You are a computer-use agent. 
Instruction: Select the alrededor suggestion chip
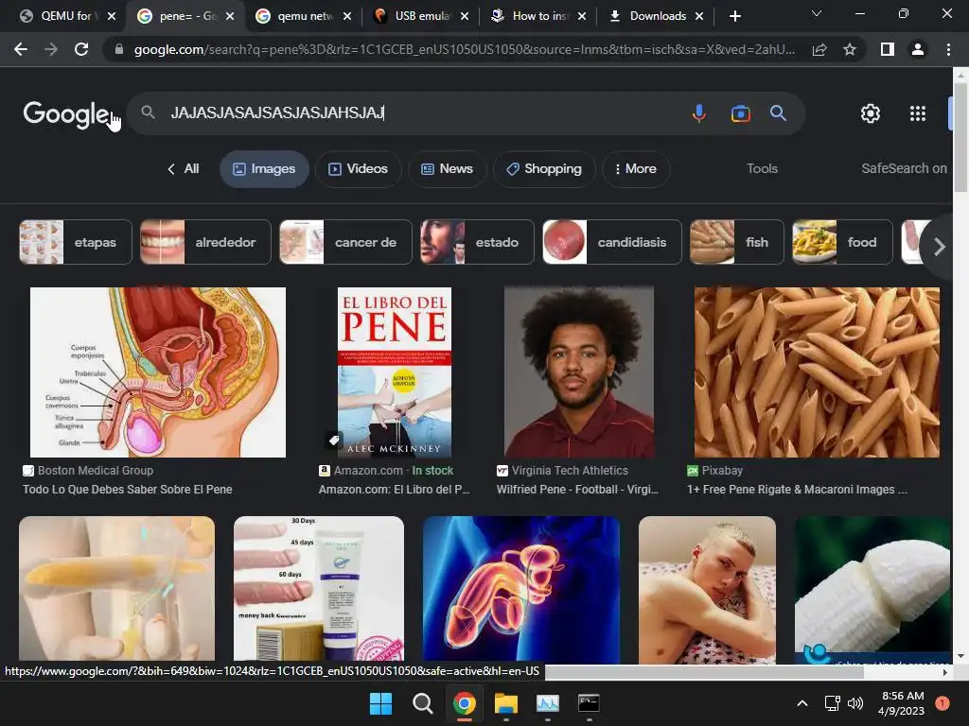[x=205, y=242]
